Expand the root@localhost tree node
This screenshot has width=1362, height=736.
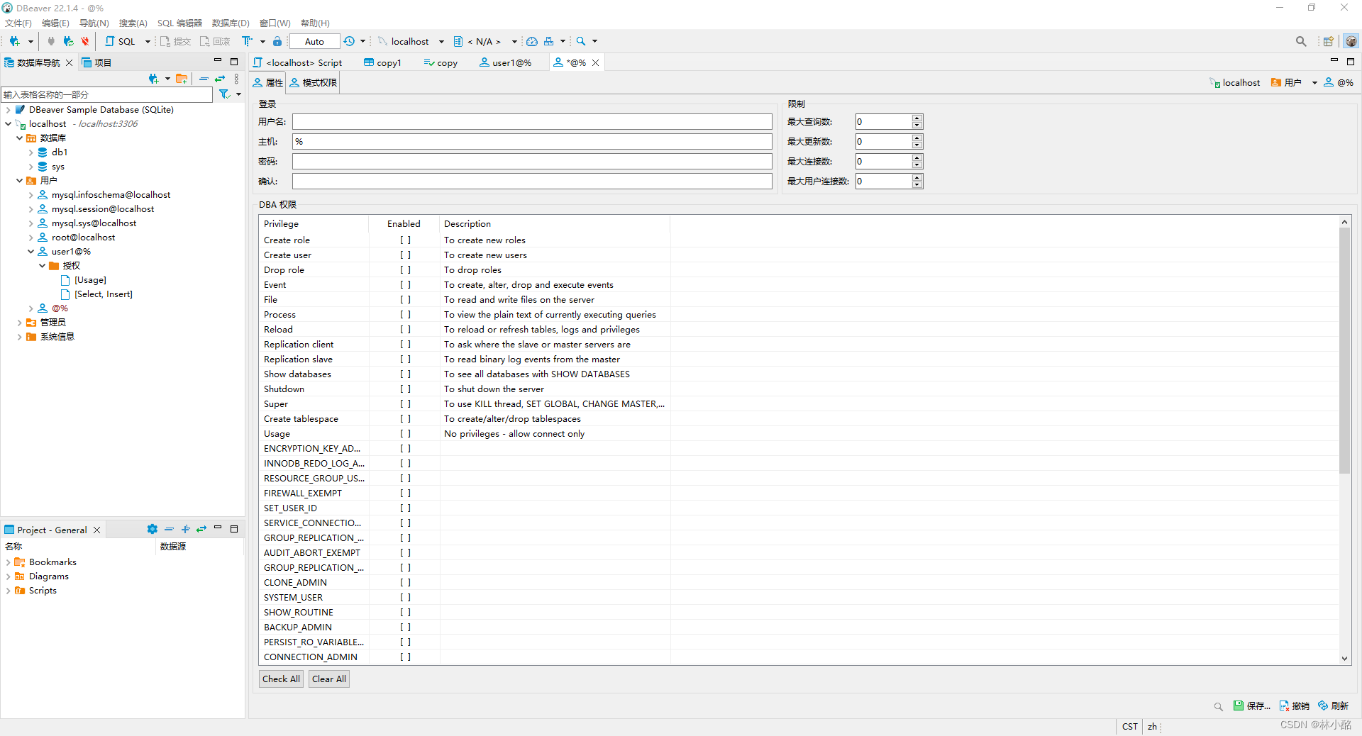(x=31, y=237)
